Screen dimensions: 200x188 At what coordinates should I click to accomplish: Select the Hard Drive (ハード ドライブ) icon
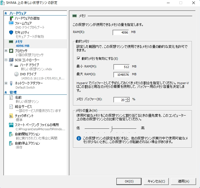click(16, 66)
